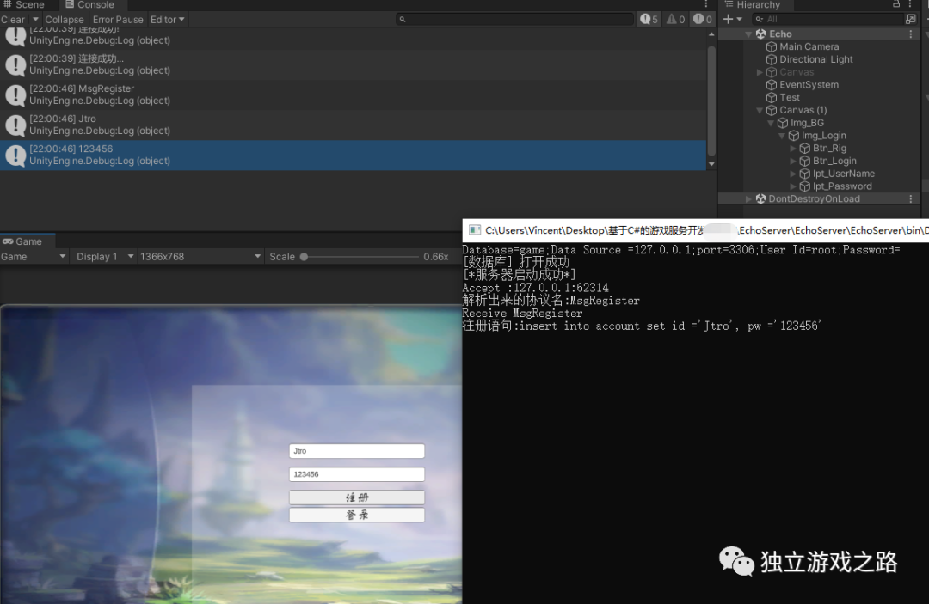Select the Test game object
The width and height of the screenshot is (929, 604).
pos(789,98)
